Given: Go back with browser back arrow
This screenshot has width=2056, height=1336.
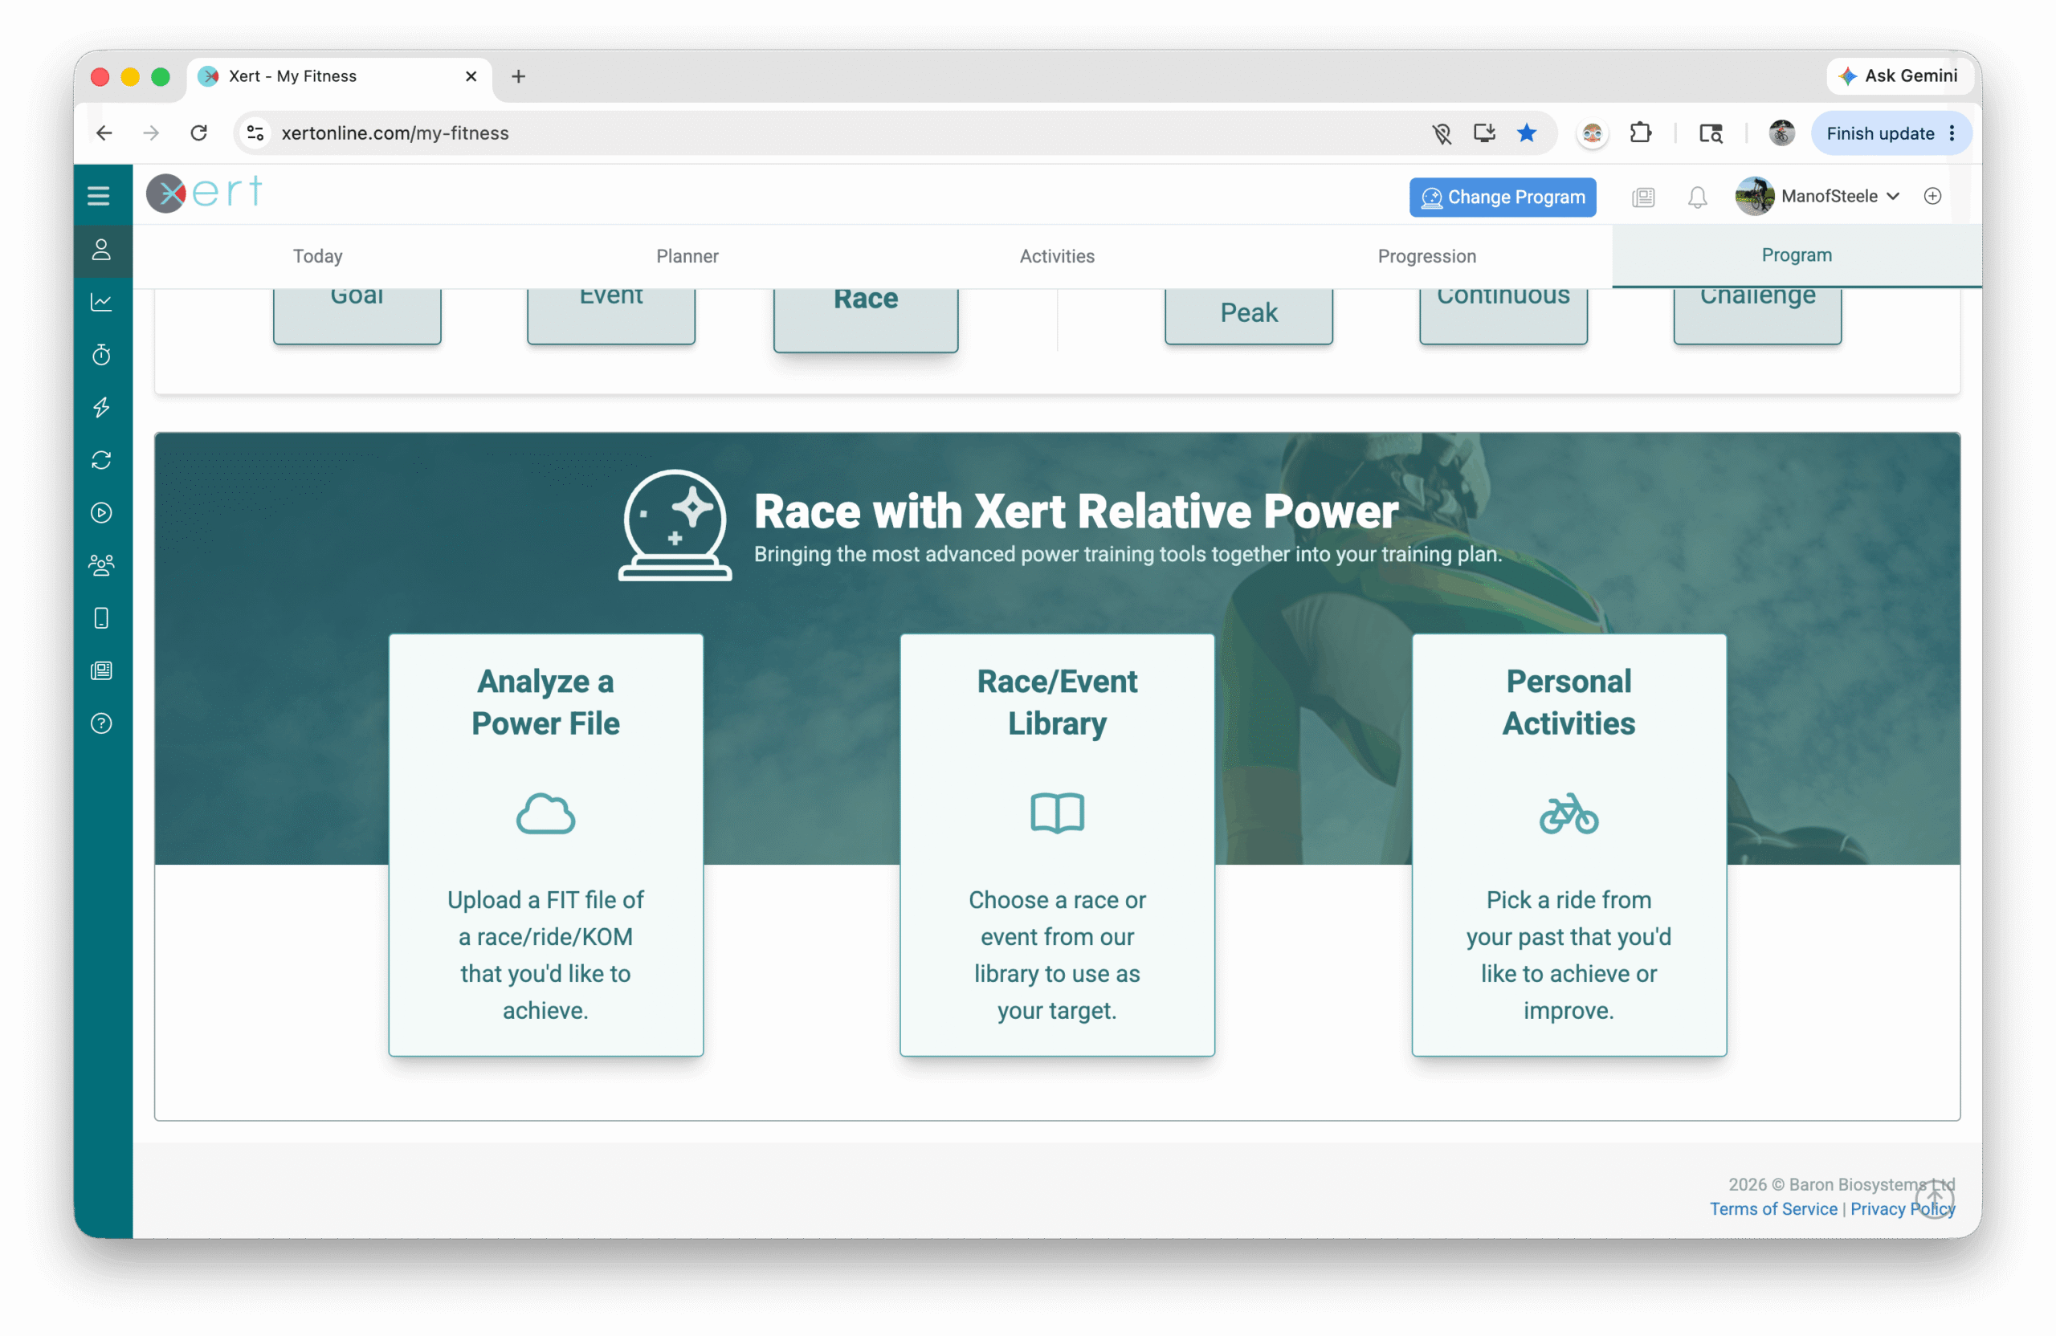Looking at the screenshot, I should 104,133.
